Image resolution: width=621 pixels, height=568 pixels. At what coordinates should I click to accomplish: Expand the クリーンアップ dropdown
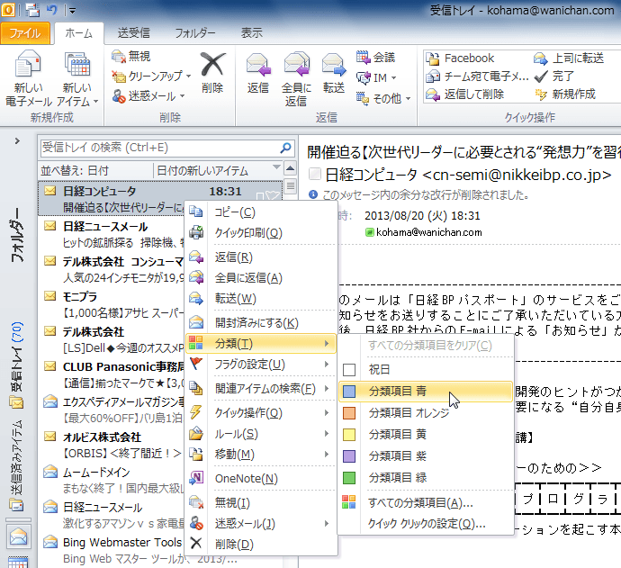pos(188,76)
